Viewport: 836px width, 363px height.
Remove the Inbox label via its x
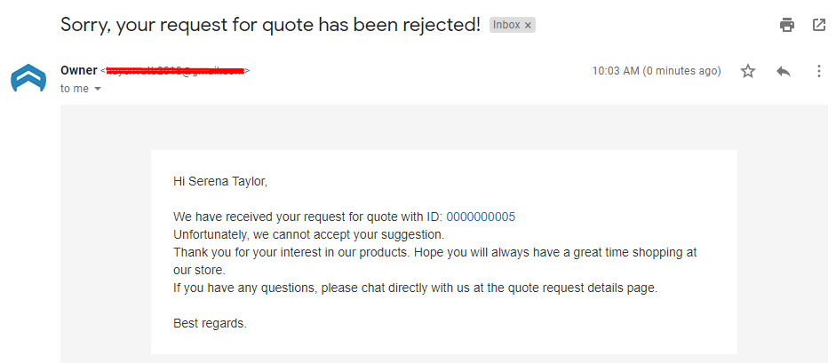click(x=528, y=26)
